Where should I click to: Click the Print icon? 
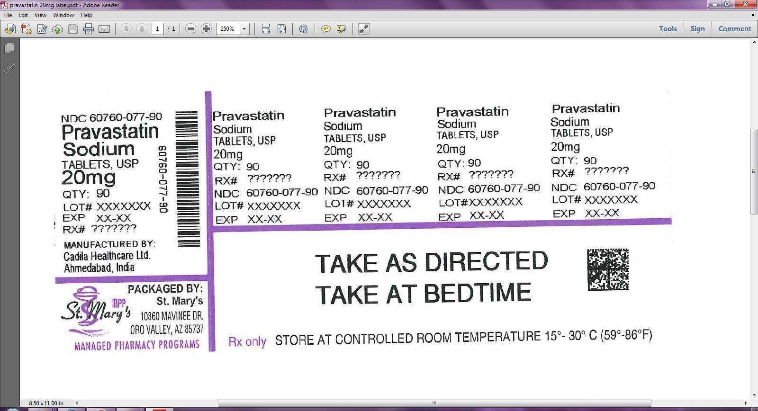[89, 29]
